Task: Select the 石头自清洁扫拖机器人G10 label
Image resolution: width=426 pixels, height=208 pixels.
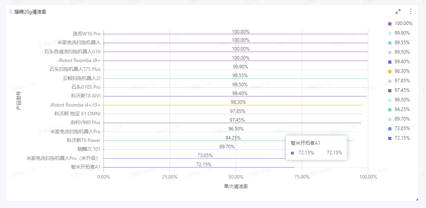Action: coord(72,52)
